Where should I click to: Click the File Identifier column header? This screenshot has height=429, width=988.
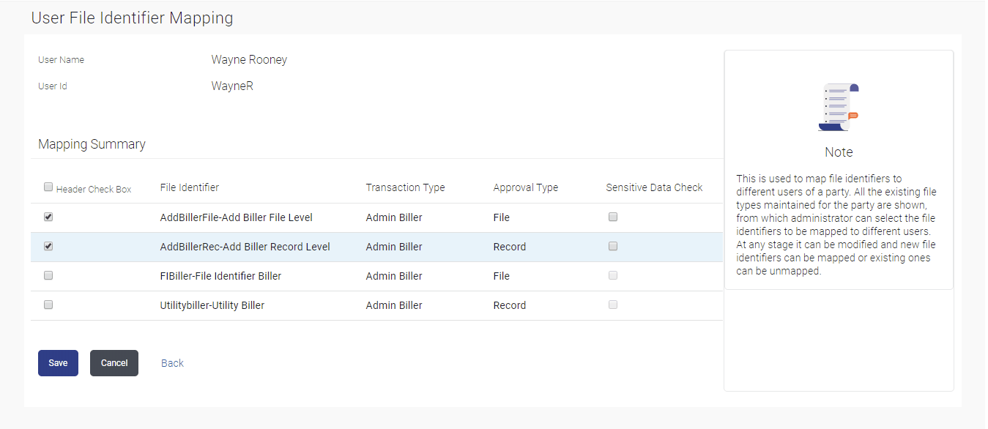pyautogui.click(x=189, y=187)
